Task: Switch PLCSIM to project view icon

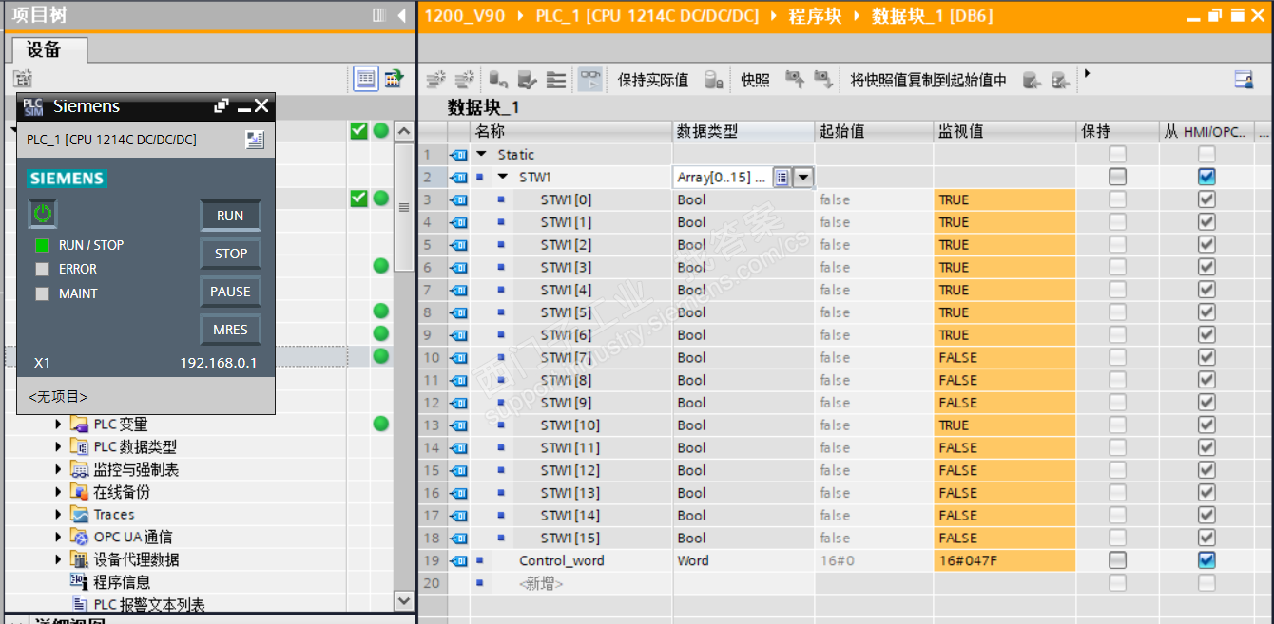Action: (x=255, y=140)
